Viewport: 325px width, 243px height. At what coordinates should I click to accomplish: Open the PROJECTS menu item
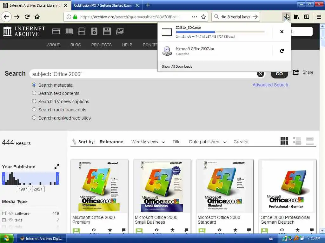pos(102,45)
